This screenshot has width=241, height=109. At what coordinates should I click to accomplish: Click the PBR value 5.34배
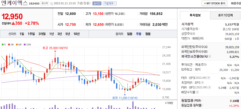point(222,88)
